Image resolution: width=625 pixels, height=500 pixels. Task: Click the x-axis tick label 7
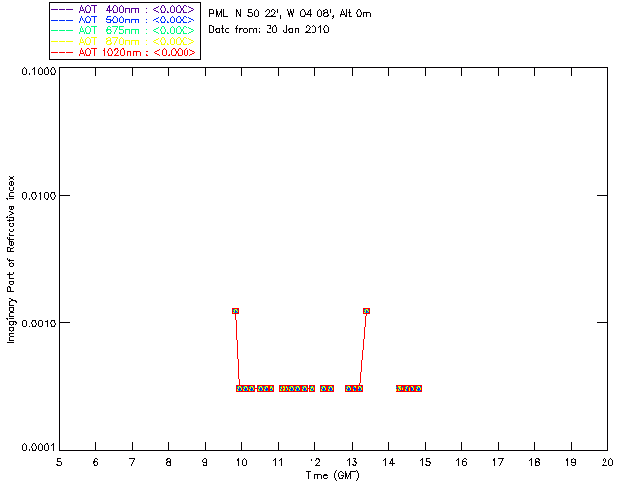click(132, 462)
